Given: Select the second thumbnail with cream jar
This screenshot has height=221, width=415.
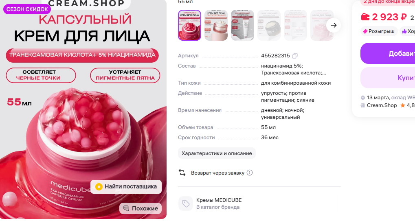Looking at the screenshot, I should tap(216, 25).
